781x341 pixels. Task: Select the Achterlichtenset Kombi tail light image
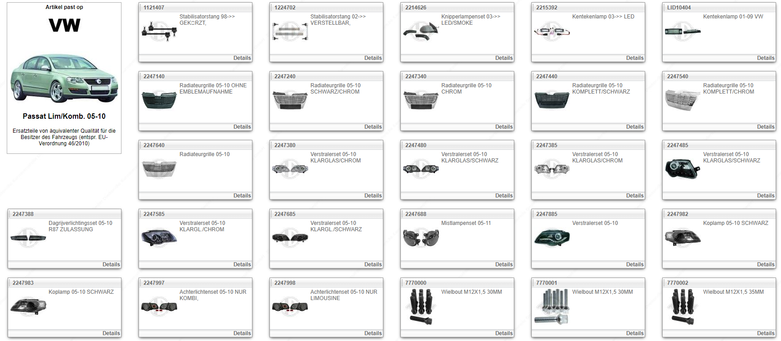[x=159, y=307]
